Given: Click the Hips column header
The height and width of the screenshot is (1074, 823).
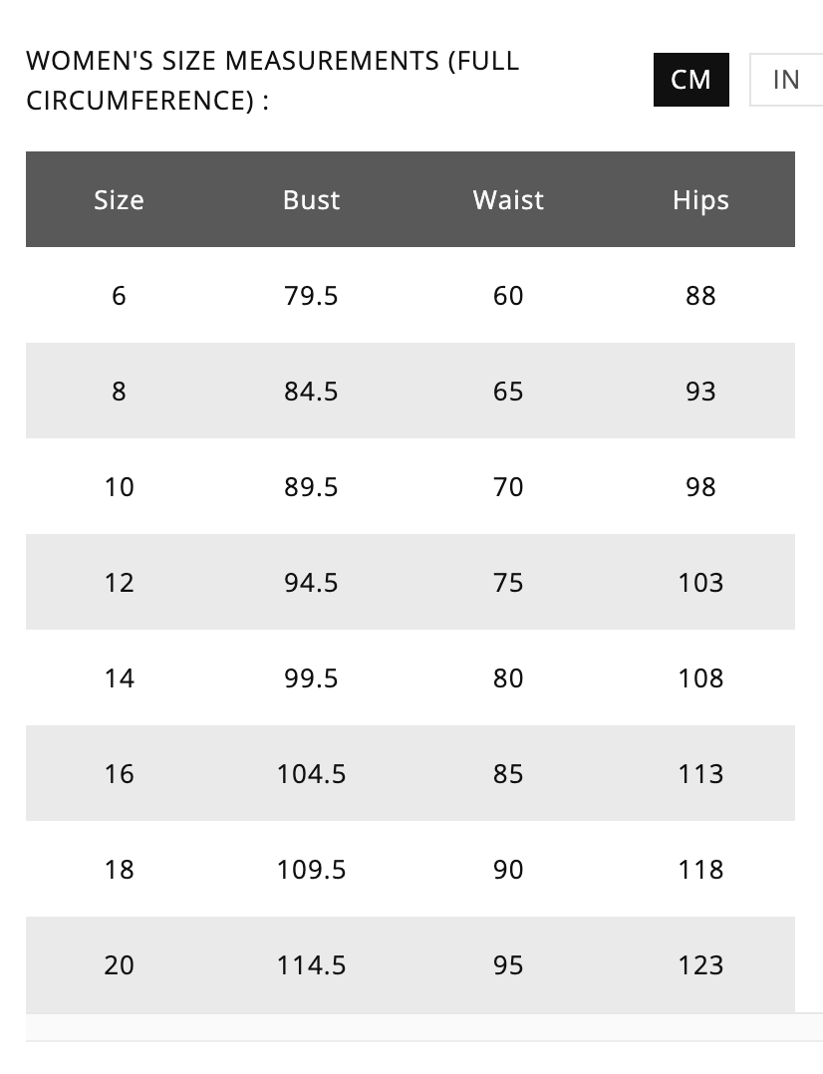Looking at the screenshot, I should (700, 200).
